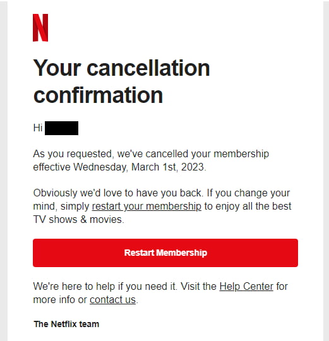This screenshot has height=341, width=329.
Task: Click "The Netflix team" signature
Action: (66, 324)
